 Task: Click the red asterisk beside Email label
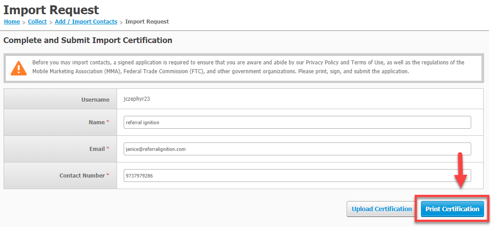pyautogui.click(x=108, y=148)
